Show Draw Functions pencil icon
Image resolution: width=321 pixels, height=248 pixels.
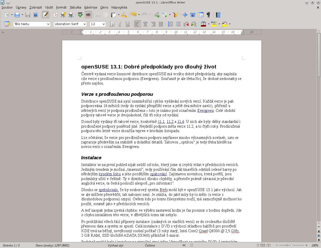click(176, 15)
